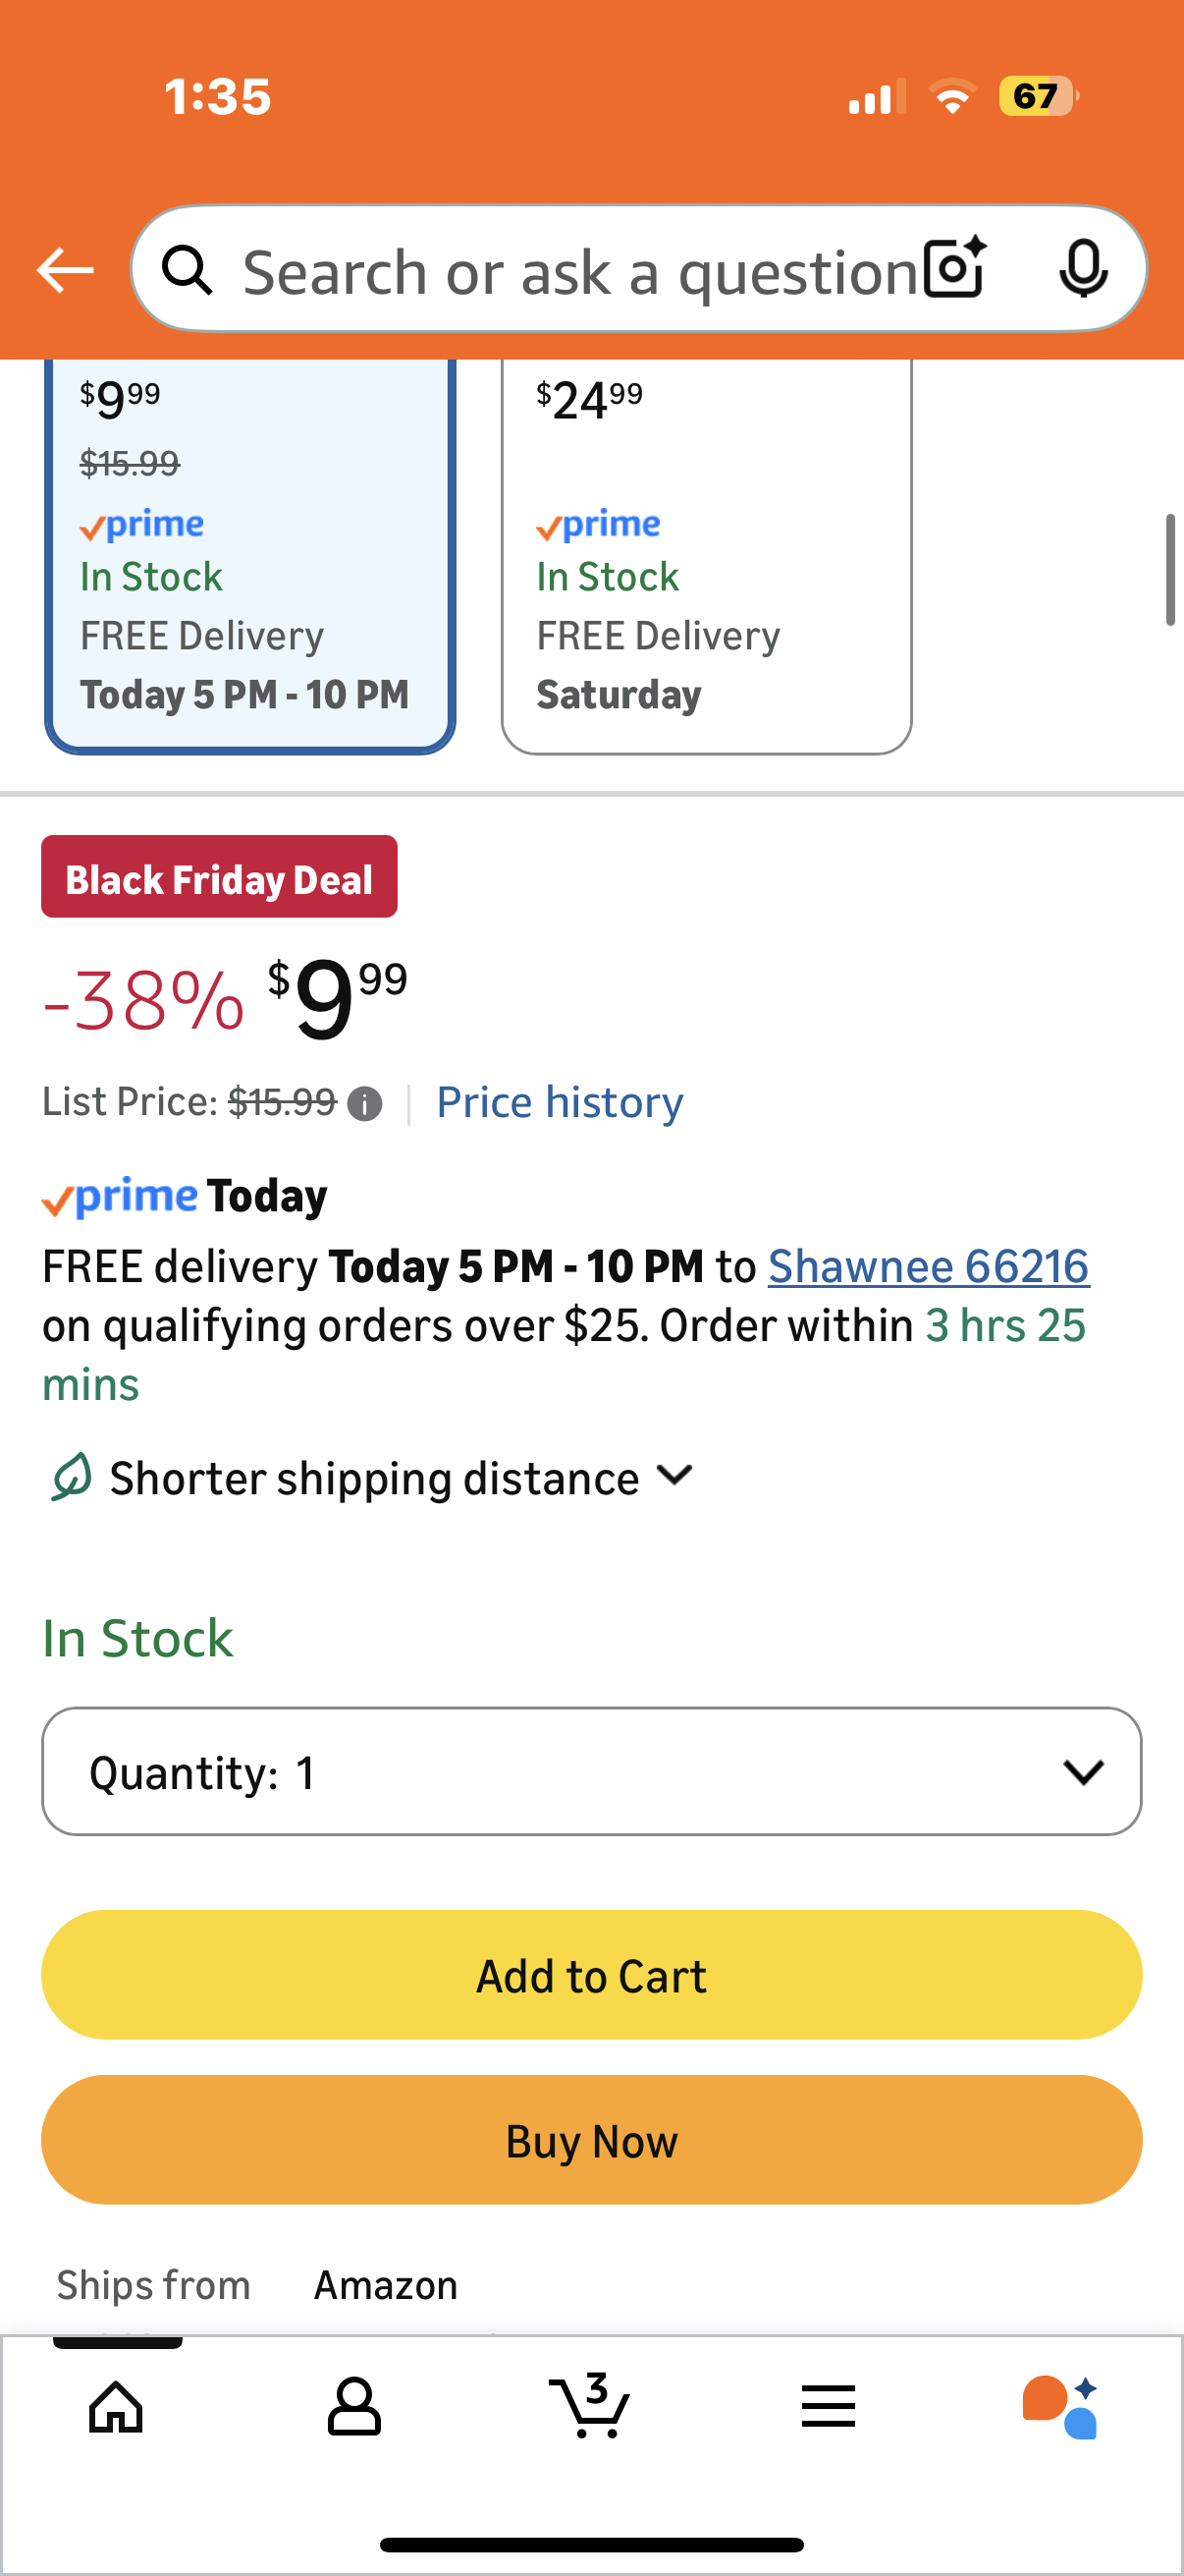Open the Price history link
1184x2576 pixels.
click(560, 1102)
